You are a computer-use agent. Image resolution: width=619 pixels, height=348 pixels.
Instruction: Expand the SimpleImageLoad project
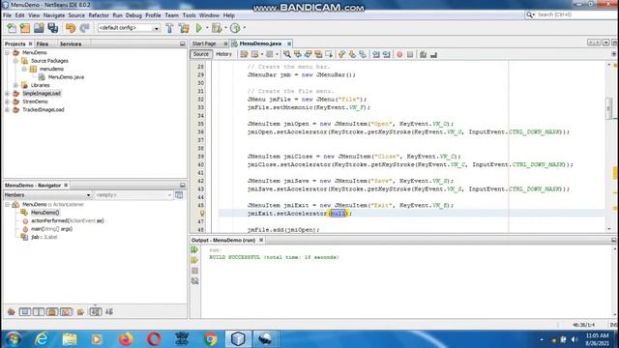(7, 94)
